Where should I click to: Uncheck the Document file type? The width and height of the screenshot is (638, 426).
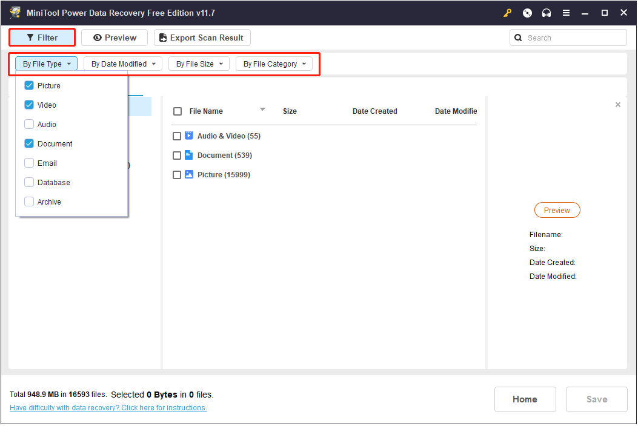29,143
